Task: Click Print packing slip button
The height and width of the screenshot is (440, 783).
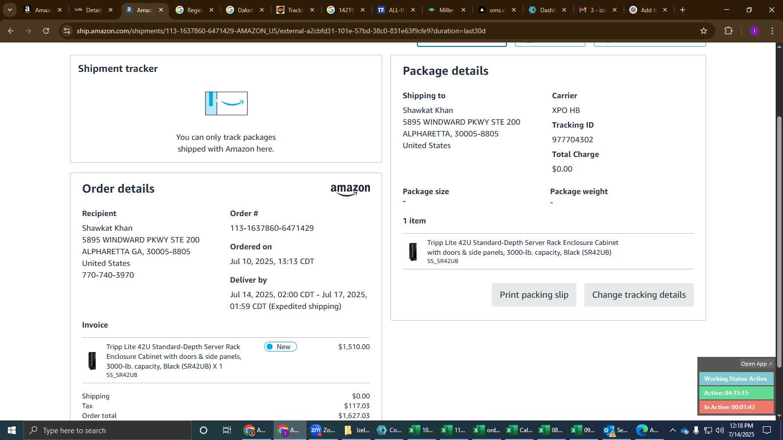Action: click(x=534, y=295)
